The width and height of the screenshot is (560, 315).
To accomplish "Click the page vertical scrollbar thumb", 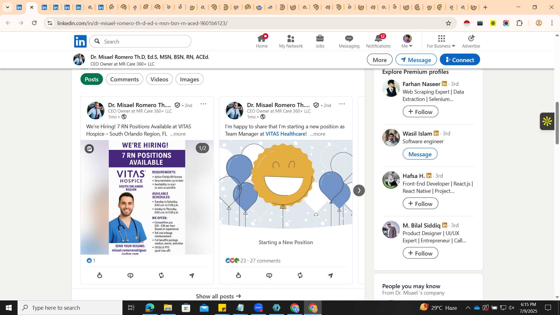I will pyautogui.click(x=557, y=123).
